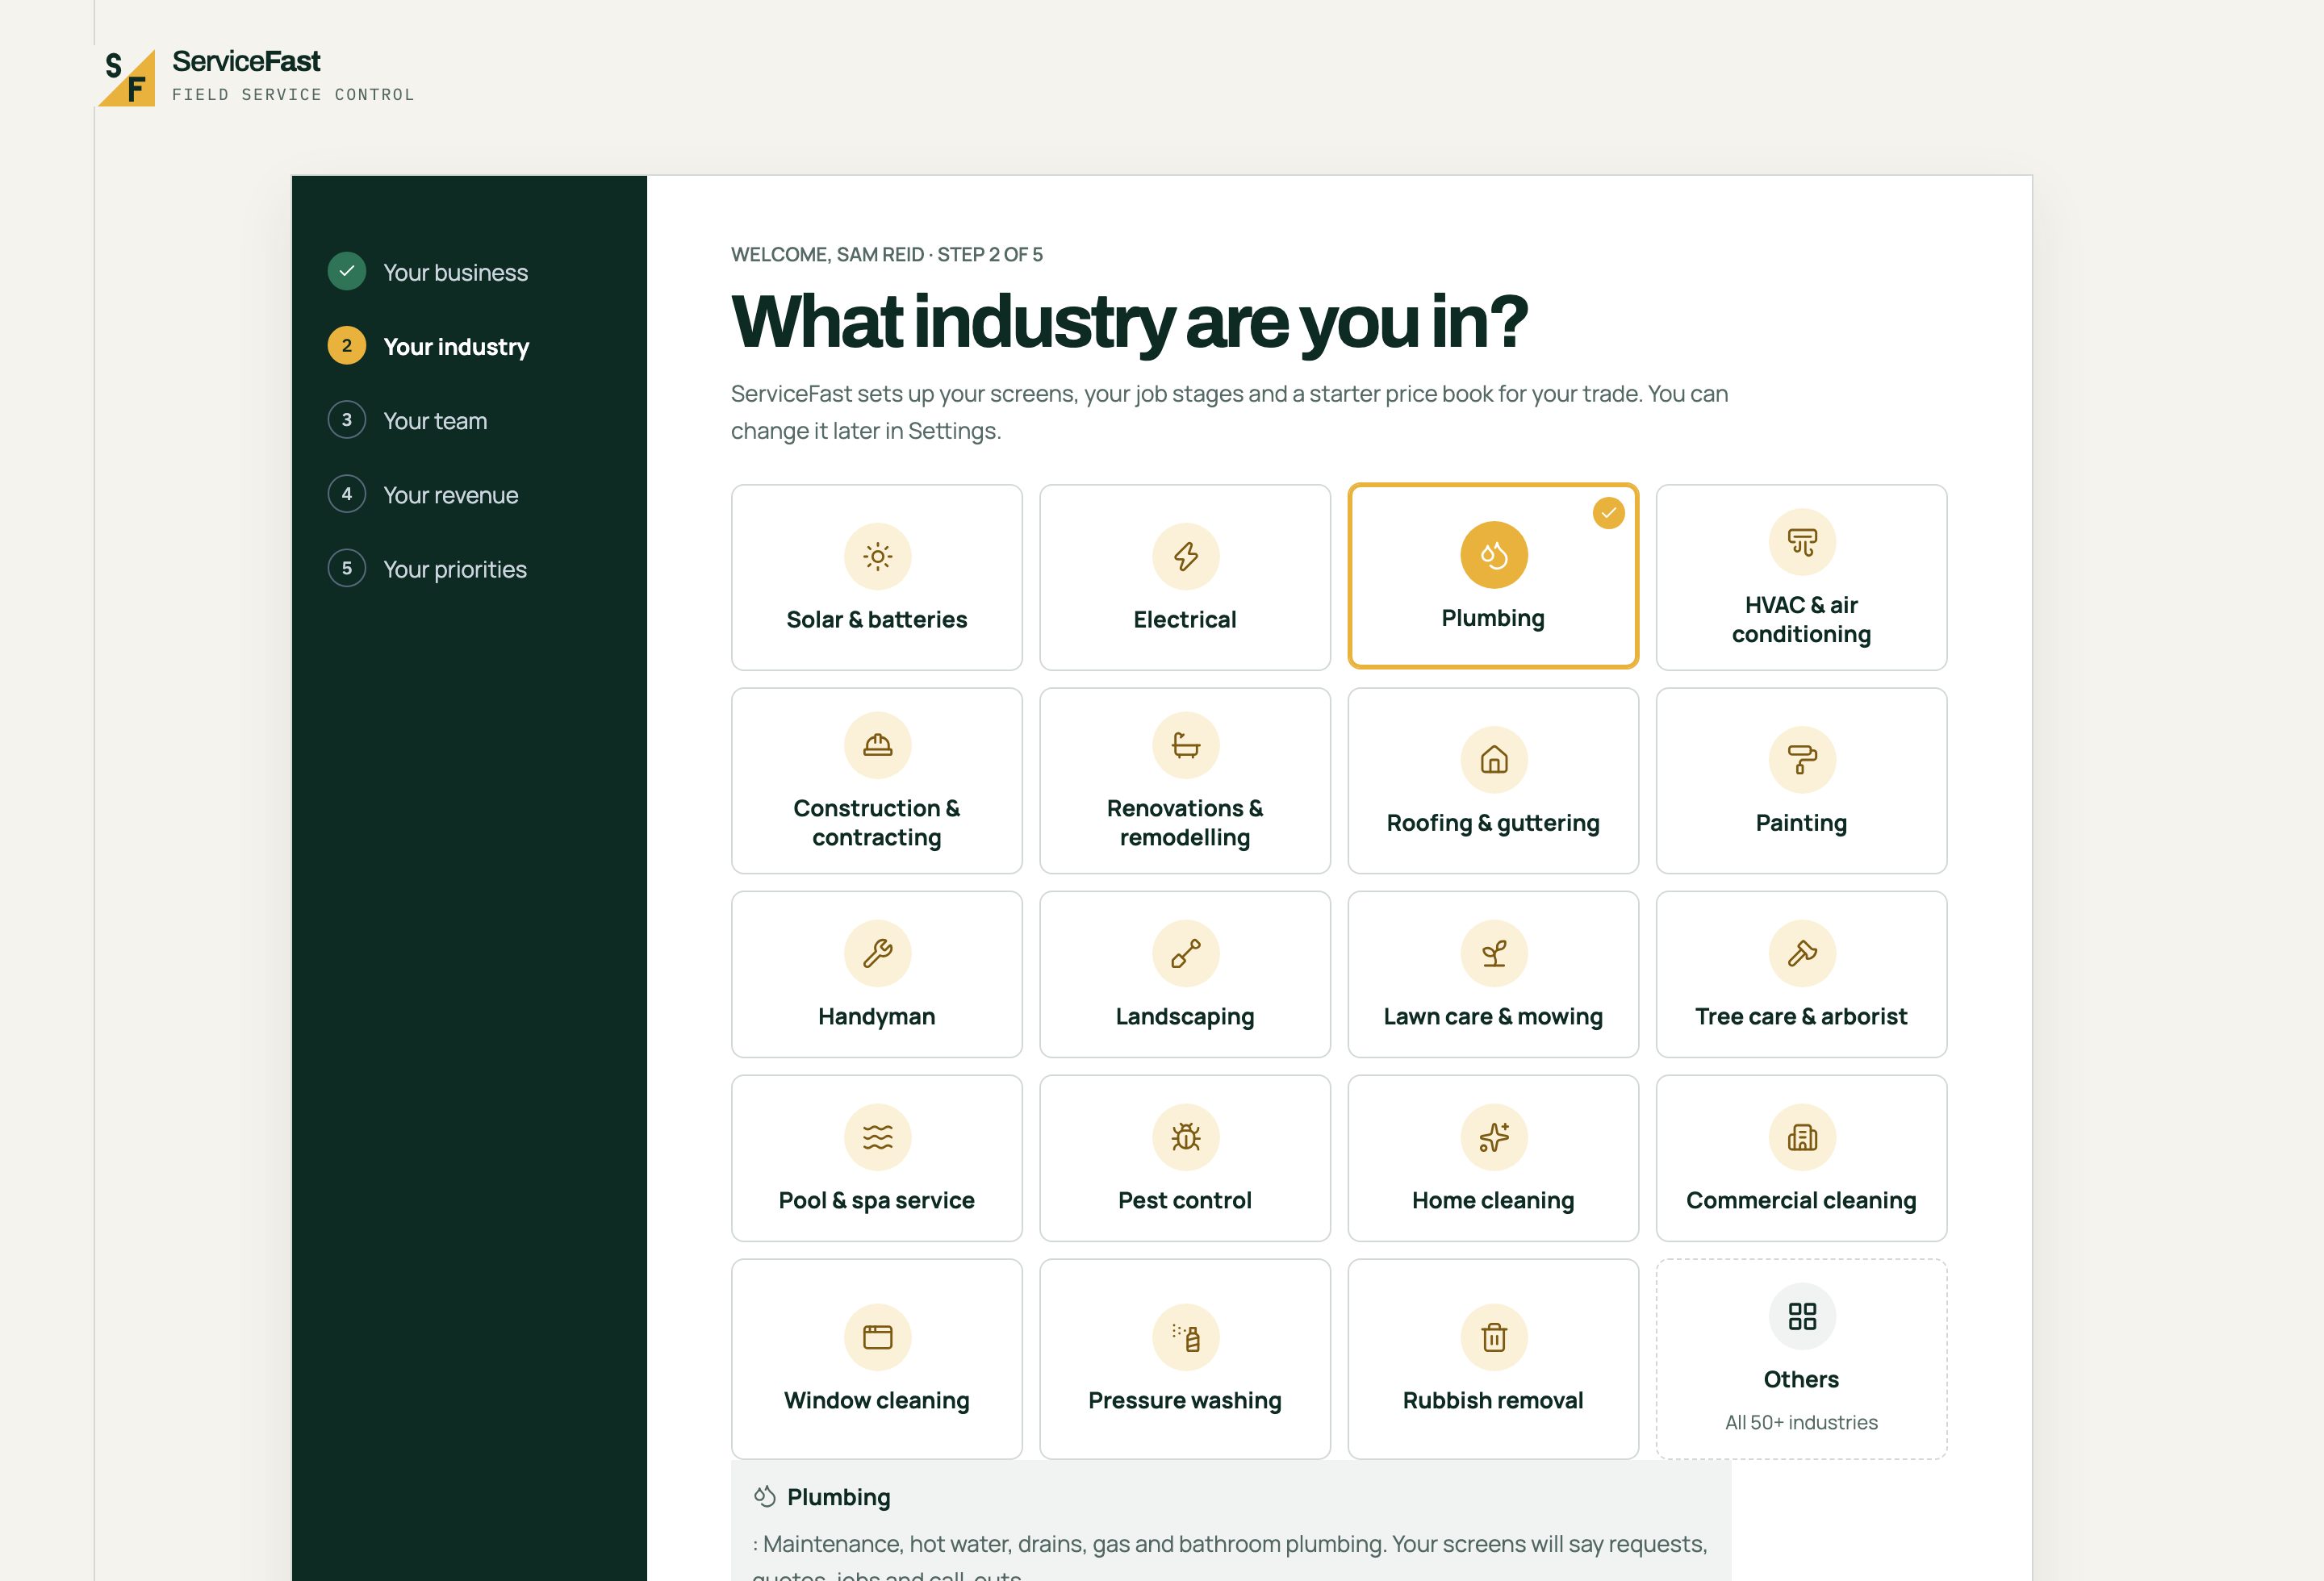Click the HVAC air conditioner icon
Image resolution: width=2324 pixels, height=1581 pixels.
pyautogui.click(x=1802, y=542)
